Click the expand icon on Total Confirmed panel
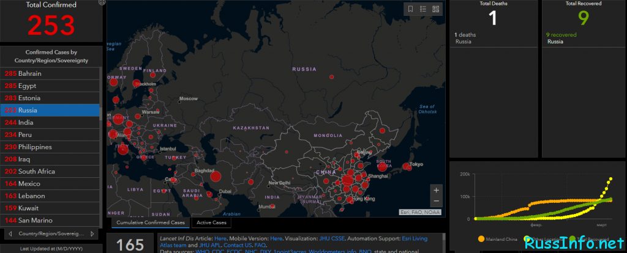This screenshot has width=627, height=253. [x=102, y=2]
